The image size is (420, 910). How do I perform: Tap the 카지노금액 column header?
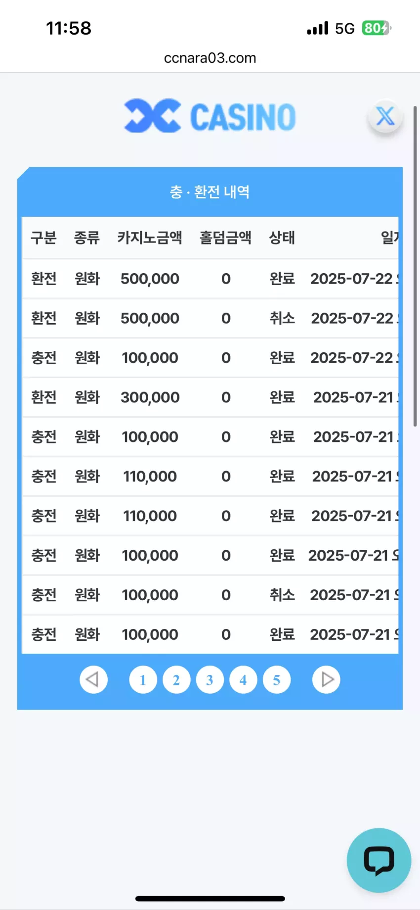[150, 238]
